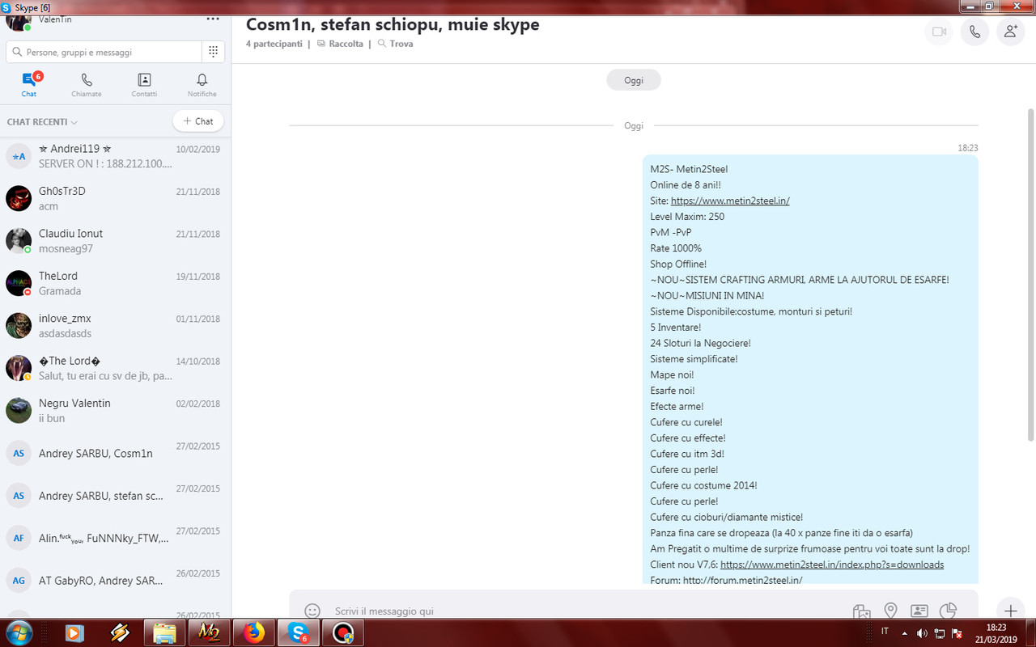Click the IT language indicator in tray
Viewport: 1036px width, 647px height.
pos(885,631)
